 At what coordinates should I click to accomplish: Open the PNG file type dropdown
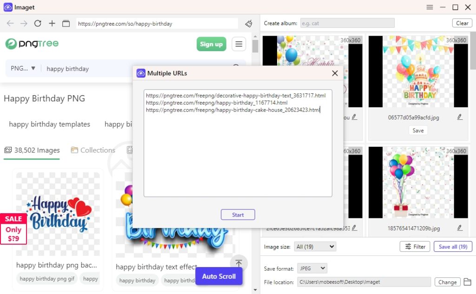point(22,68)
